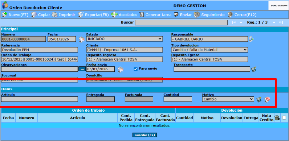Click the Imprimir printer icon
The image size is (289, 141).
(x=55, y=14)
